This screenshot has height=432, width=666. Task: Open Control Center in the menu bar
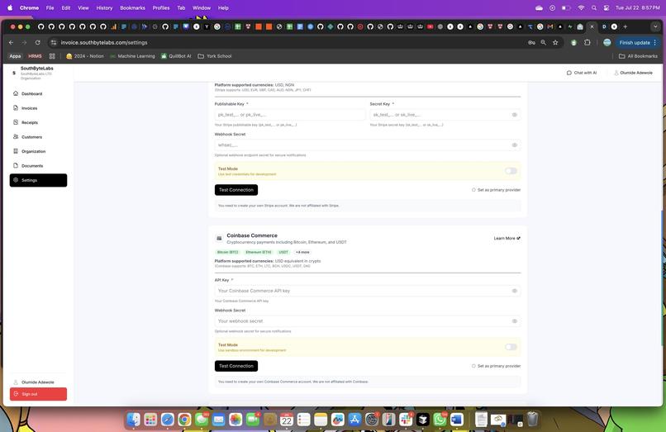point(607,7)
